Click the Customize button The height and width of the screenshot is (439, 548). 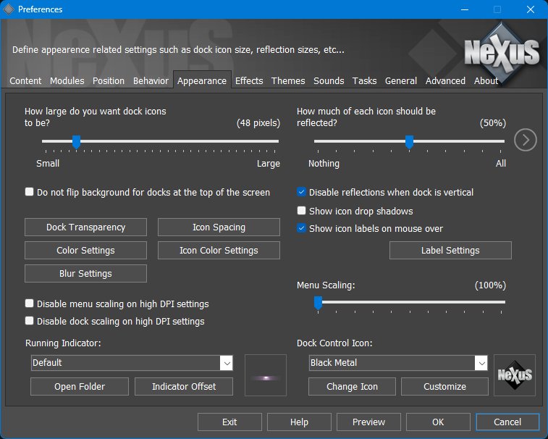tap(445, 387)
